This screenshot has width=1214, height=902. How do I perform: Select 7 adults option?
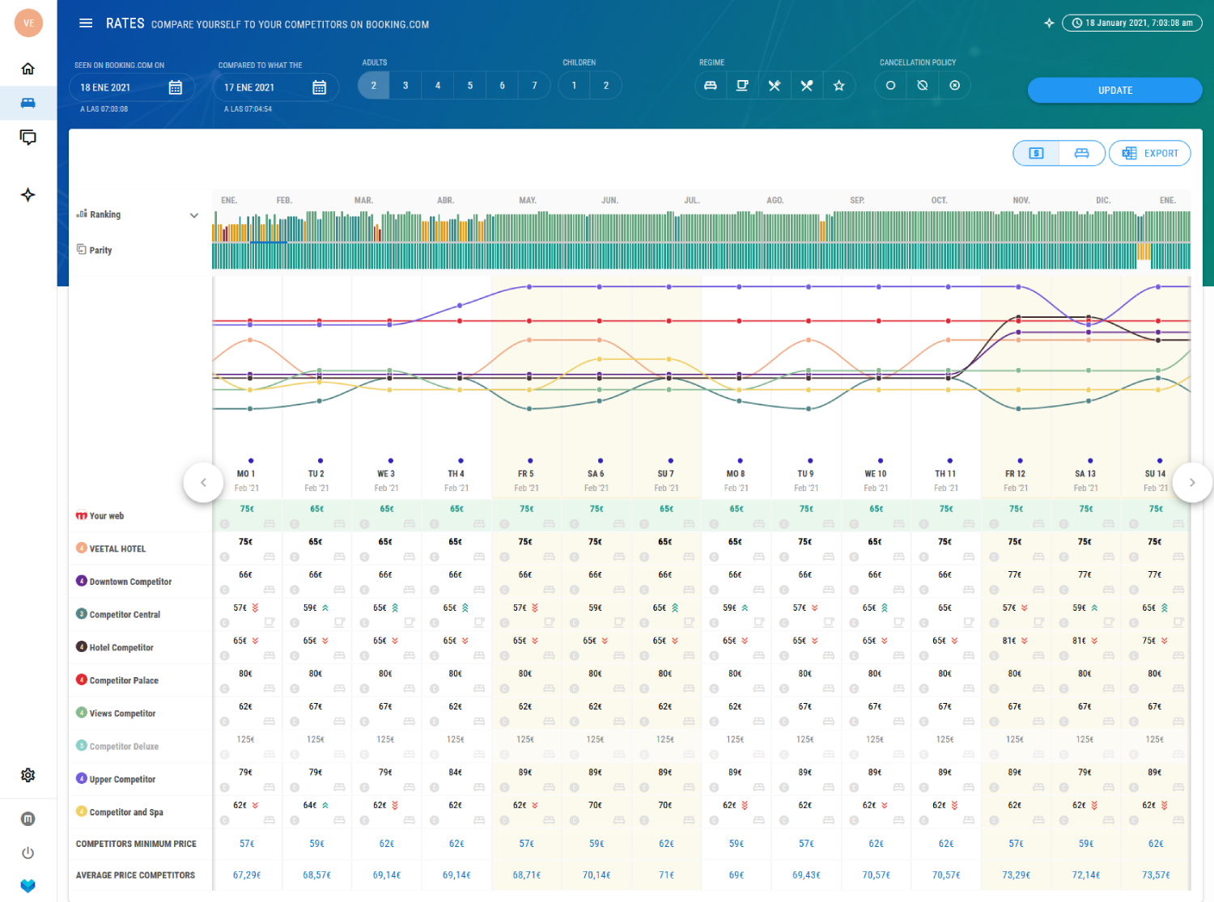pyautogui.click(x=534, y=86)
